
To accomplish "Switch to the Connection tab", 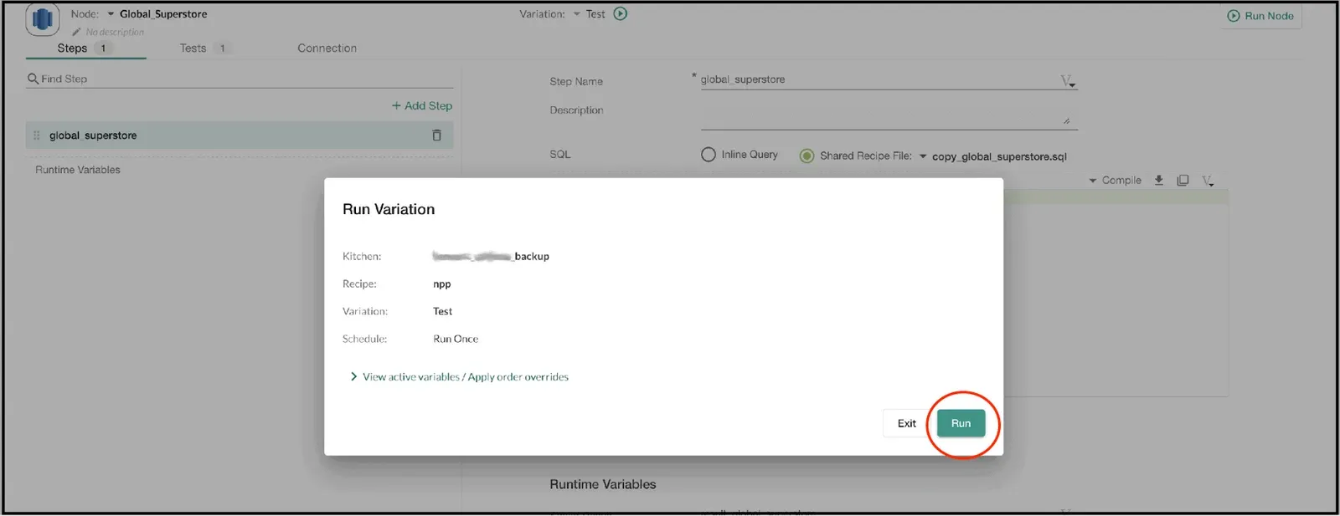I will 327,48.
